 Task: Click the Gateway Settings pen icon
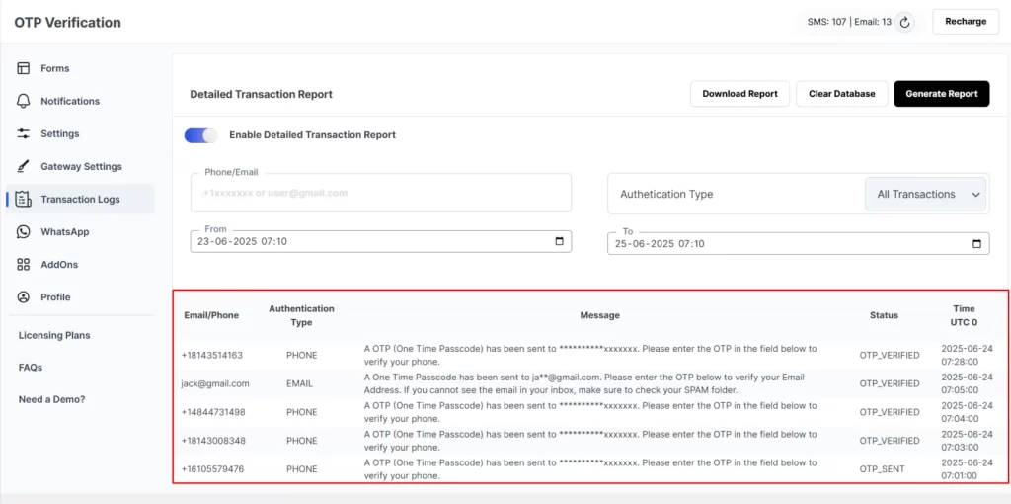click(24, 166)
